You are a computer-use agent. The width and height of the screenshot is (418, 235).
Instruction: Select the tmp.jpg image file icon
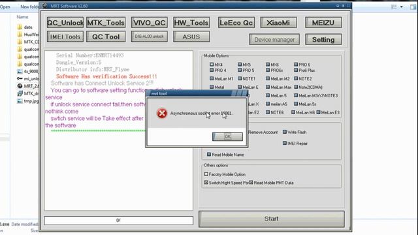coord(20,101)
